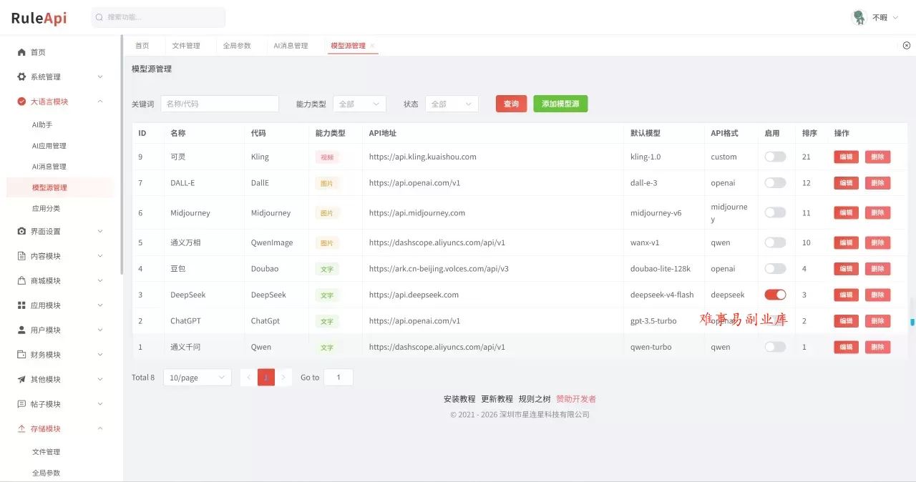Viewport: 916px width, 482px height.
Task: Click the red 查询 button
Action: coord(511,104)
